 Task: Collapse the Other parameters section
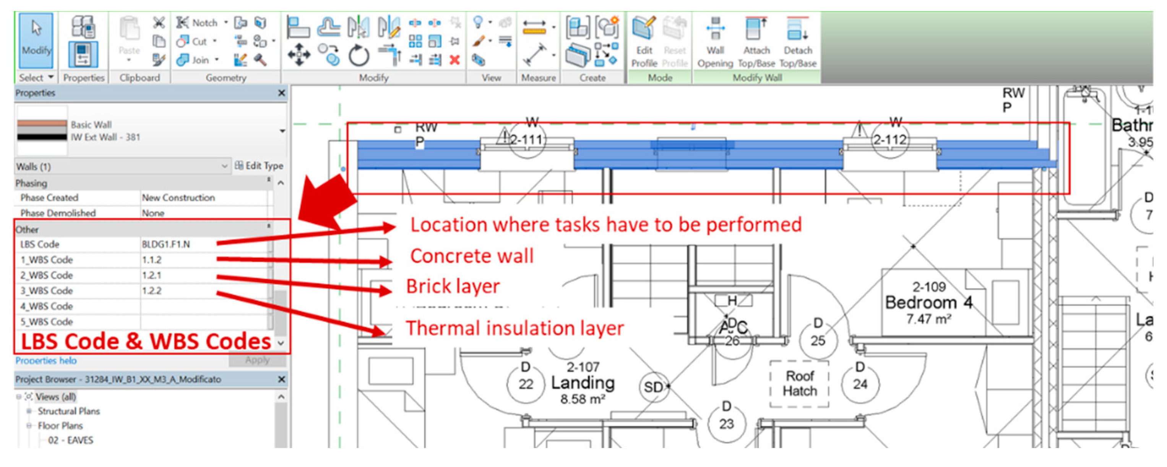click(269, 226)
